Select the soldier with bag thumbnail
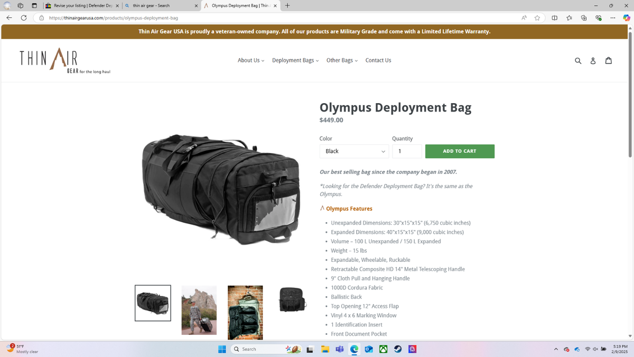634x357 pixels. click(x=199, y=310)
